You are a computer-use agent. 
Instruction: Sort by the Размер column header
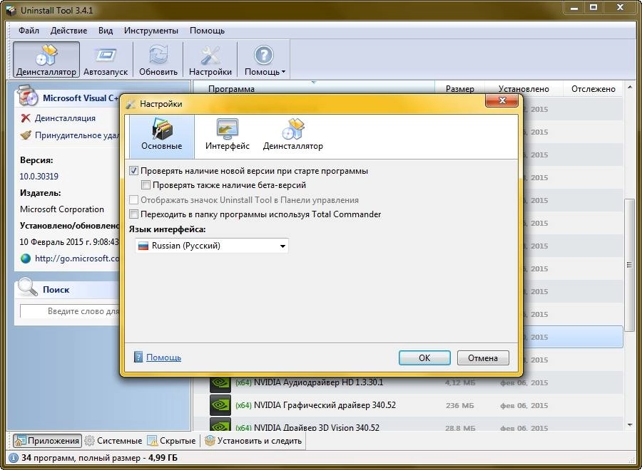pyautogui.click(x=460, y=89)
